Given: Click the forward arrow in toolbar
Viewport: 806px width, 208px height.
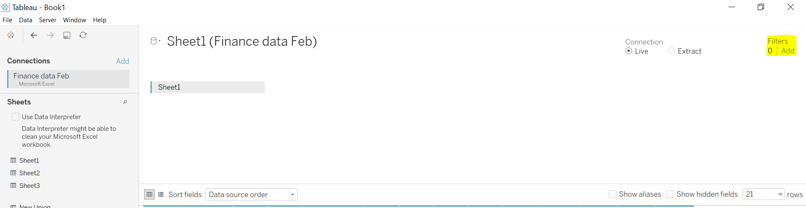Looking at the screenshot, I should pos(50,35).
